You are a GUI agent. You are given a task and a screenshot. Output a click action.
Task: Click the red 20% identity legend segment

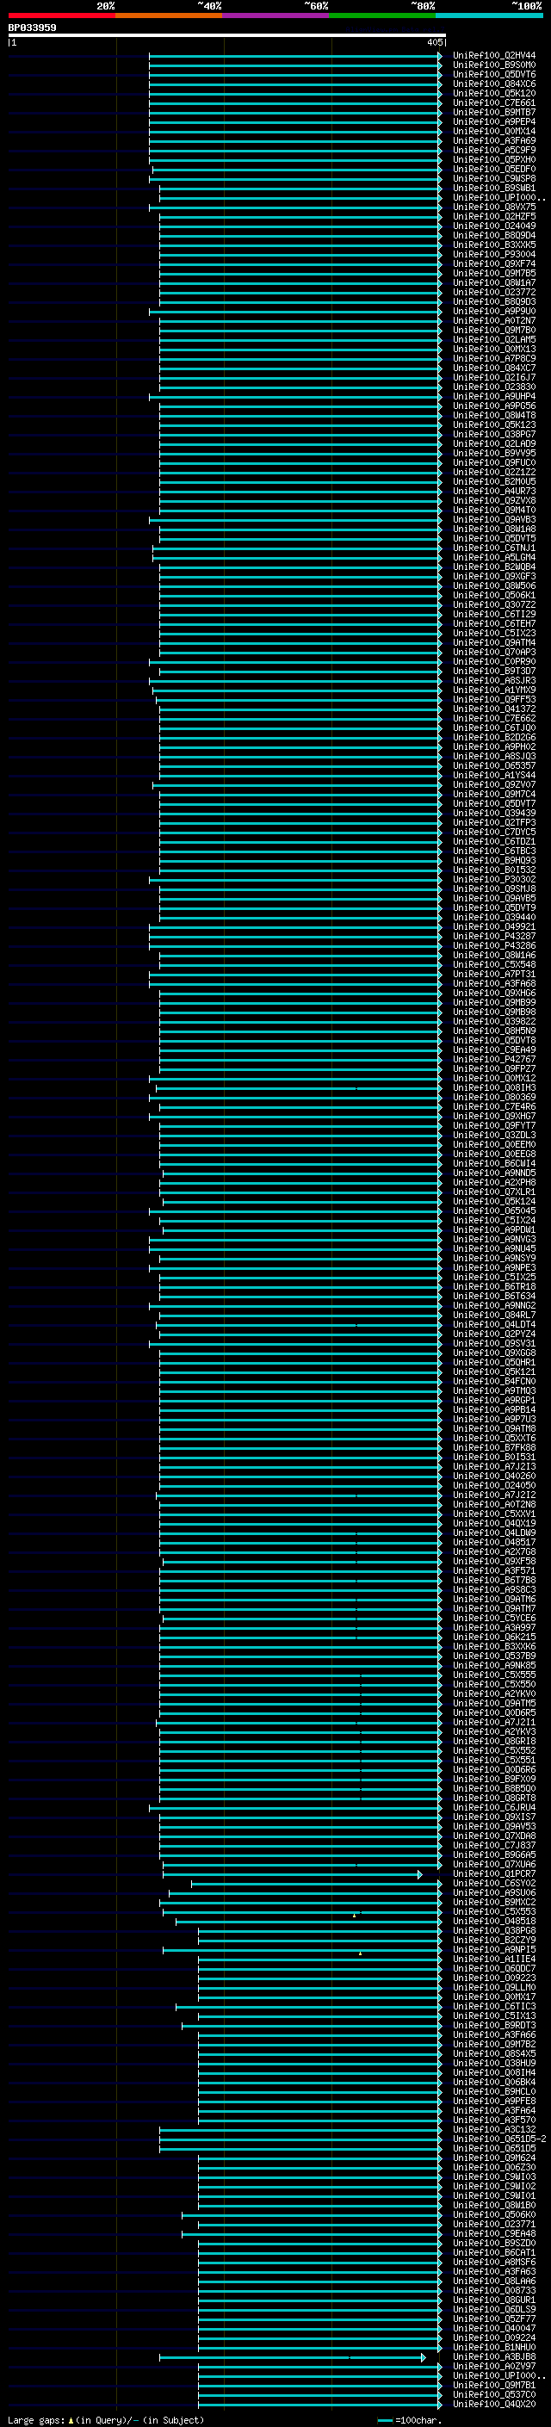tap(61, 15)
